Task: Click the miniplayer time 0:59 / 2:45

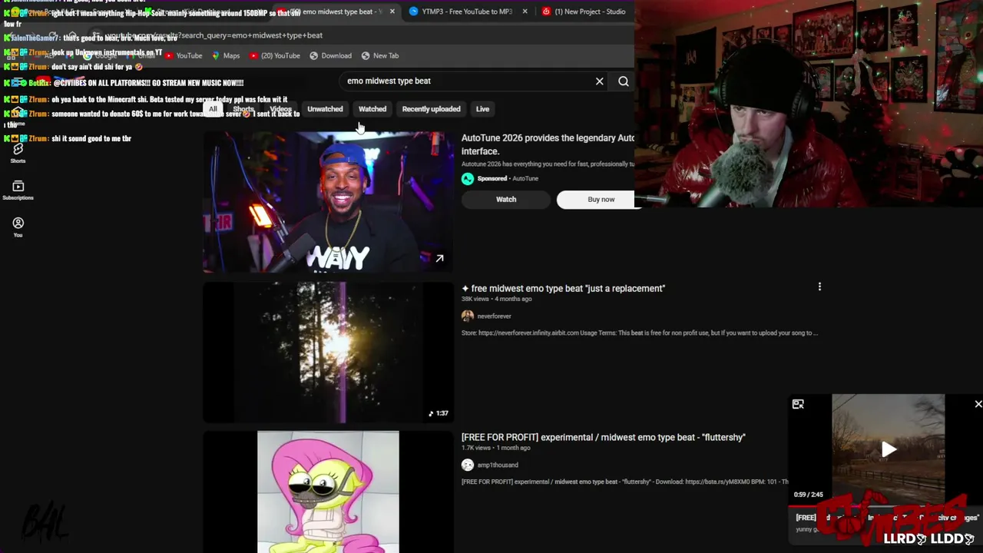Action: 808,495
